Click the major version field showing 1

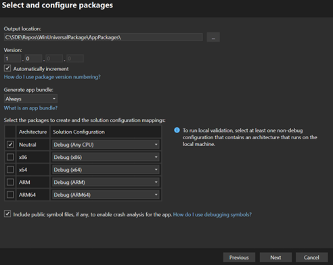(13, 59)
